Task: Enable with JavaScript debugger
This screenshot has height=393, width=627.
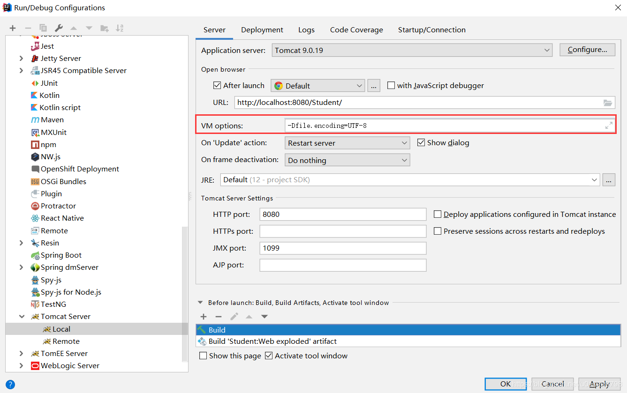Action: (x=392, y=85)
